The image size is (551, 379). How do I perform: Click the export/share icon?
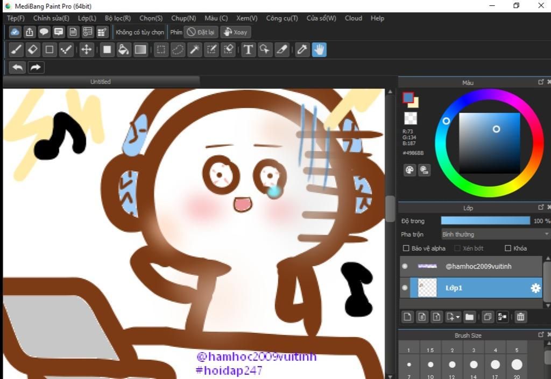coord(30,32)
